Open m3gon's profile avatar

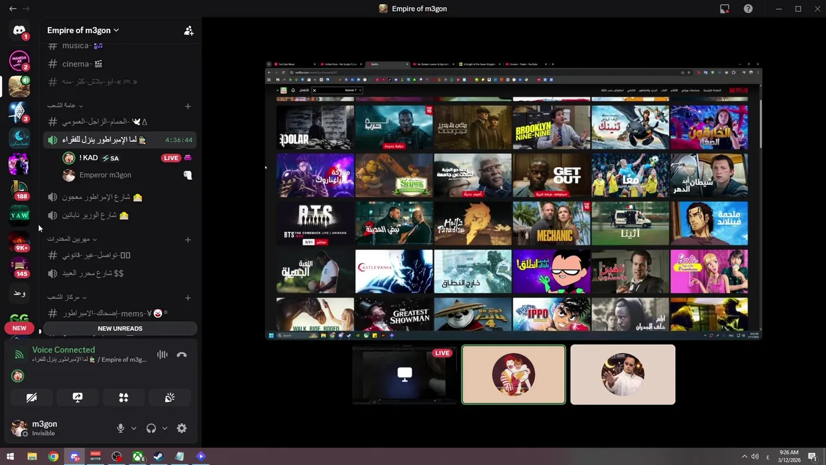click(19, 428)
